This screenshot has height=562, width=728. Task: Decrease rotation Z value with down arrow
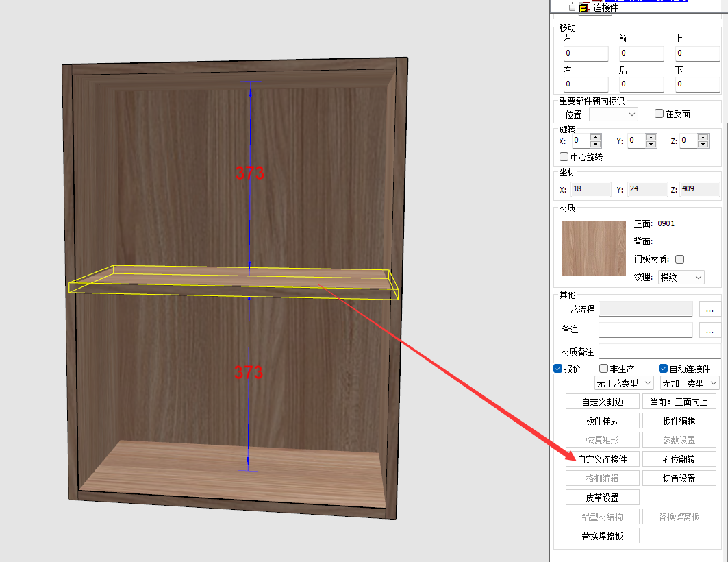(x=703, y=144)
